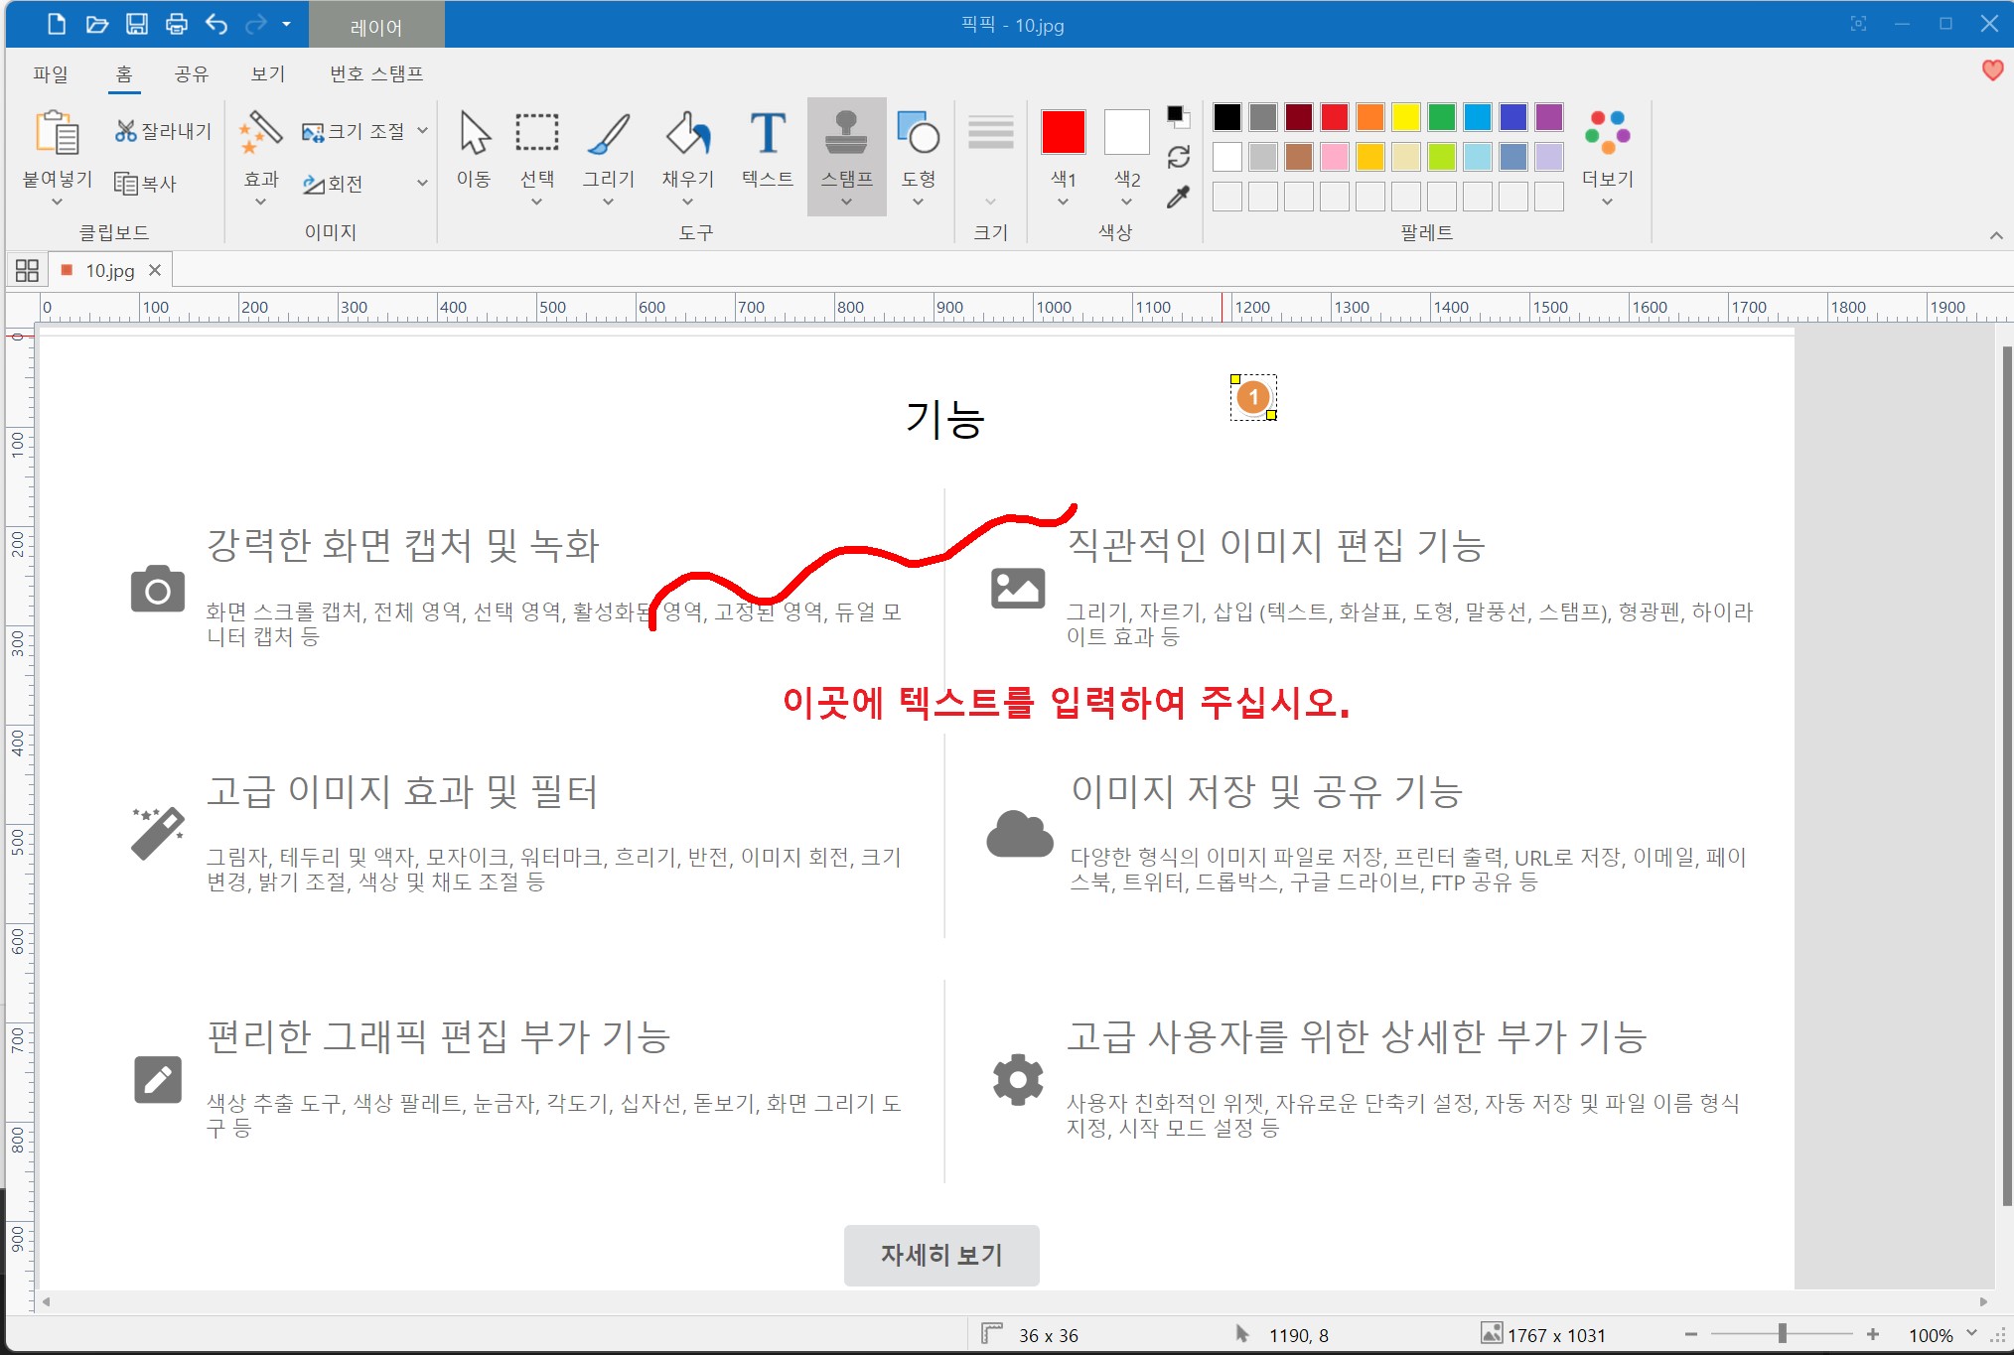Open the 번호 스탬프 ribbon tab

[376, 73]
